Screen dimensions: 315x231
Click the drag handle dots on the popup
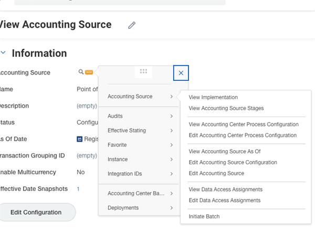point(143,71)
